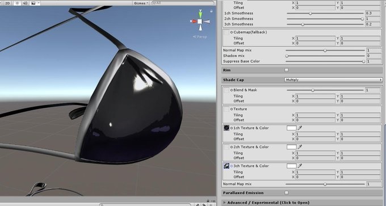Click Cubemap(fallback) Offset Y field
This screenshot has width=386, height=206.
(x=360, y=43)
